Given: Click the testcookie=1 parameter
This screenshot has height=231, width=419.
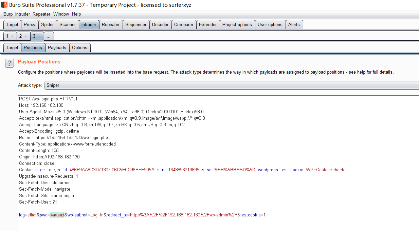Looking at the screenshot, I should (253, 215).
